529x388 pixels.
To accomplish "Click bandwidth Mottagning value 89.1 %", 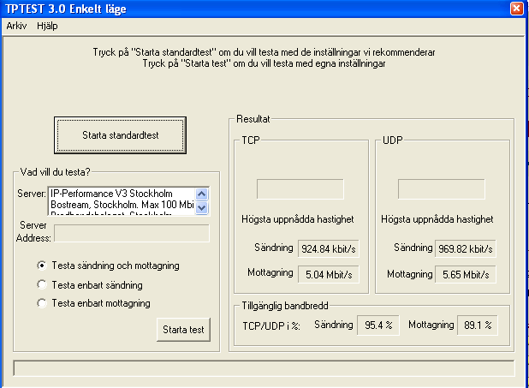I will pos(478,325).
